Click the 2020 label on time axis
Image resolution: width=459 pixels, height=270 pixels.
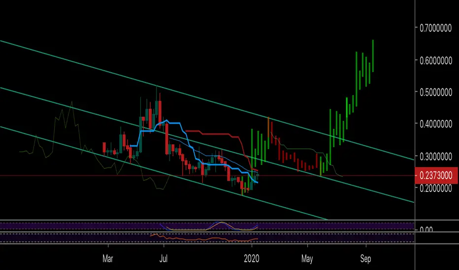(x=252, y=259)
